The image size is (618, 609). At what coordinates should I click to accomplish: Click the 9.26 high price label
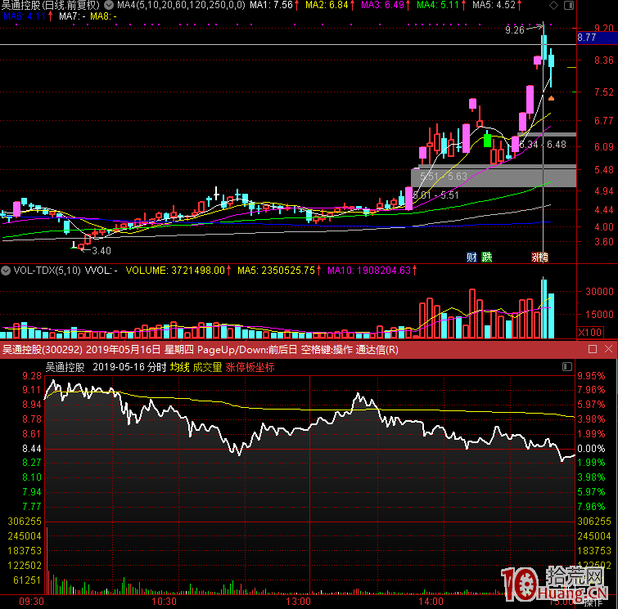pyautogui.click(x=515, y=30)
